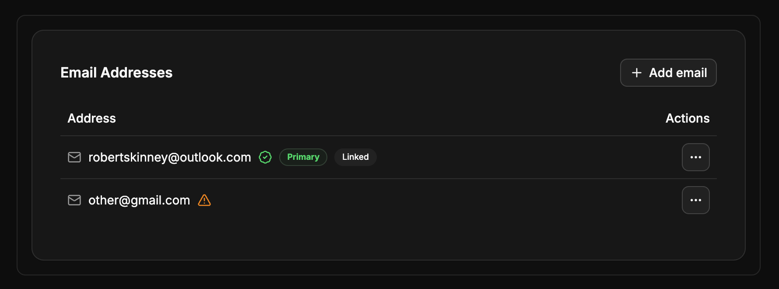Click the Linked badge

tap(355, 157)
